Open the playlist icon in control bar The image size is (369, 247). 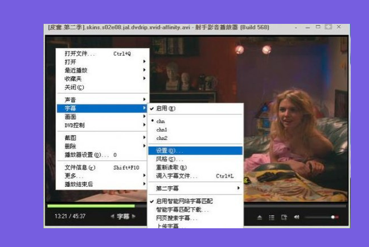(x=272, y=217)
